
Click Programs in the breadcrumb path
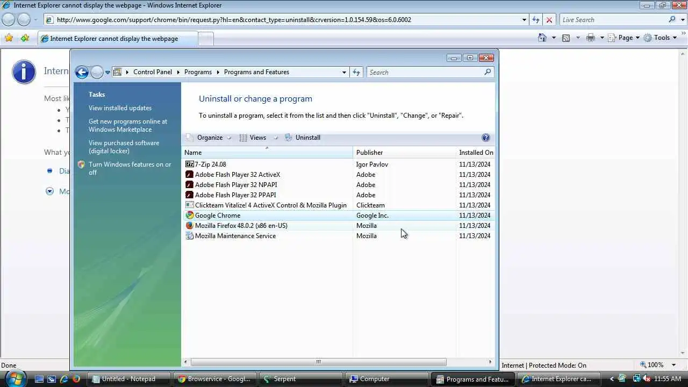pos(198,72)
